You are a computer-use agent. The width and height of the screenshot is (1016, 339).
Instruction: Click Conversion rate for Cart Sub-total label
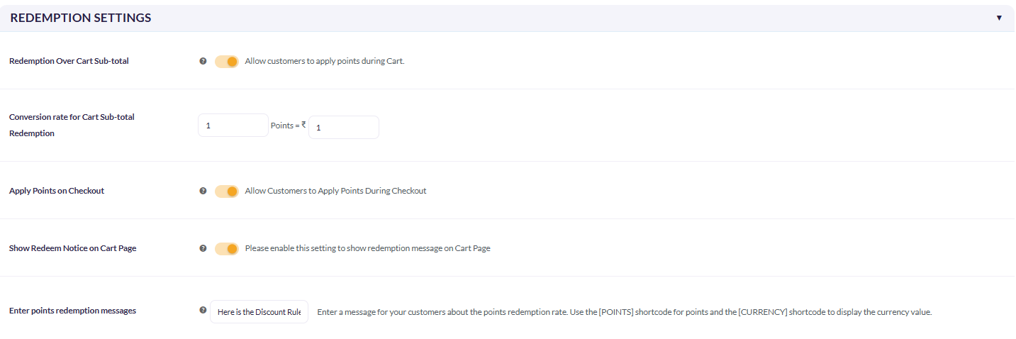72,125
